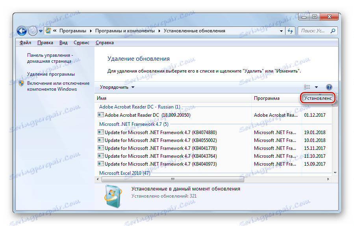Click the icon beside KB4041778 update

pos(101,148)
